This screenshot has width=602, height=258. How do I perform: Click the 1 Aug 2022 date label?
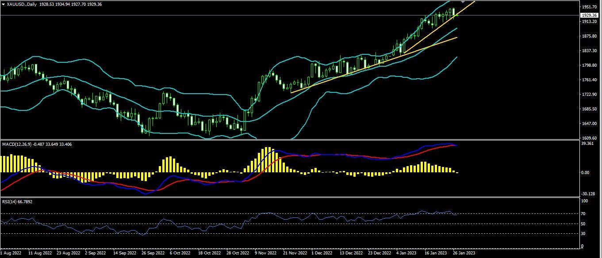coord(11,254)
